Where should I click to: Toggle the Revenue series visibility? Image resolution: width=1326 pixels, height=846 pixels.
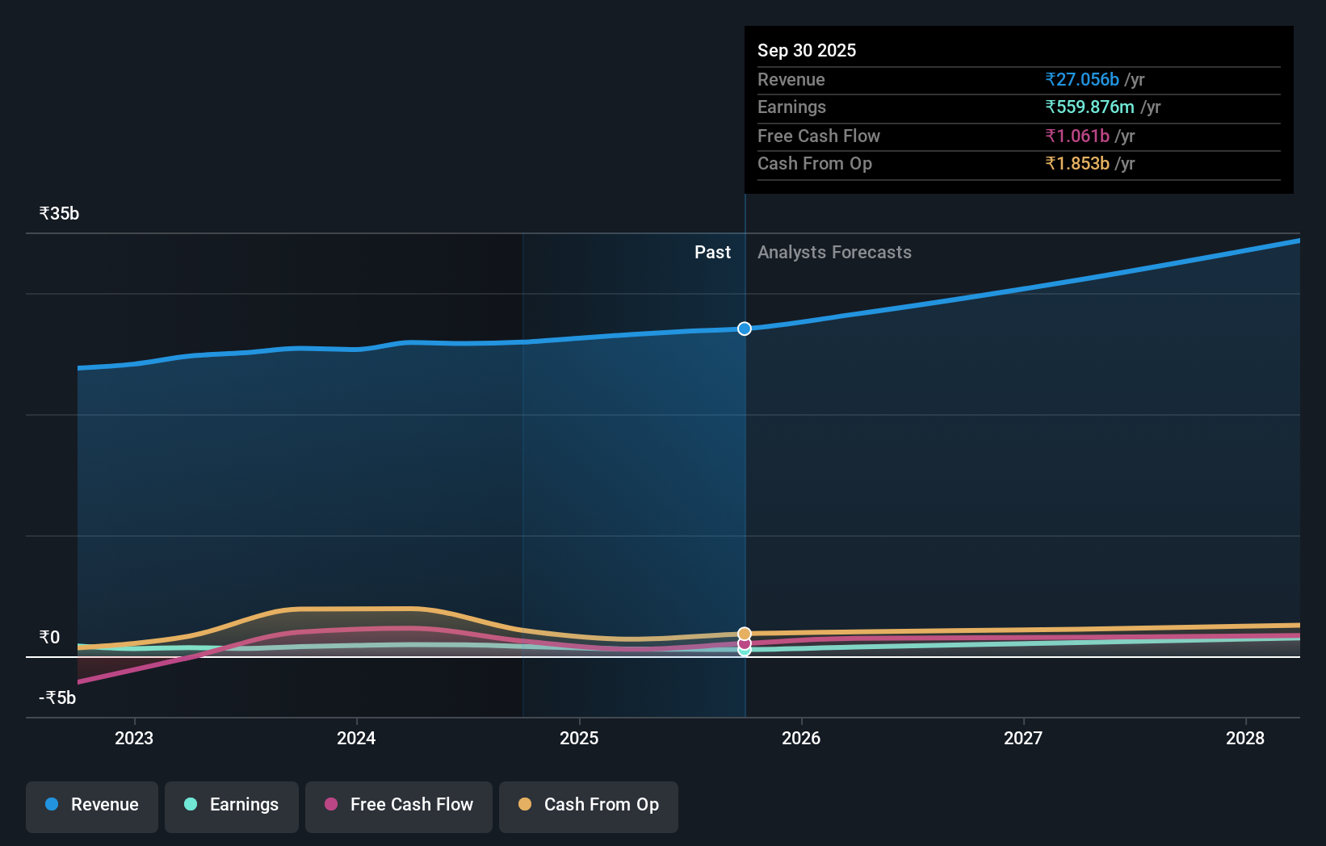click(91, 805)
